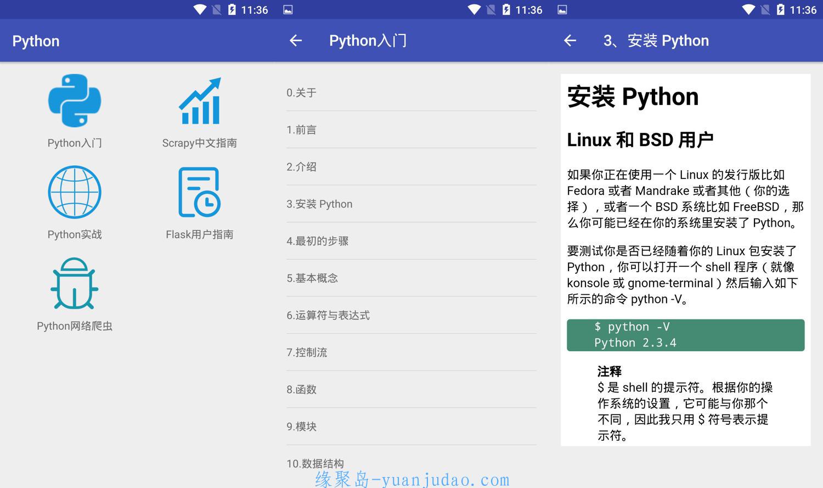Tap the picture notification icon in middle status bar
Viewport: 823px width, 488px height.
(288, 10)
